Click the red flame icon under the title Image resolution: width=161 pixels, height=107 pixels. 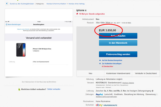click(x=77, y=14)
